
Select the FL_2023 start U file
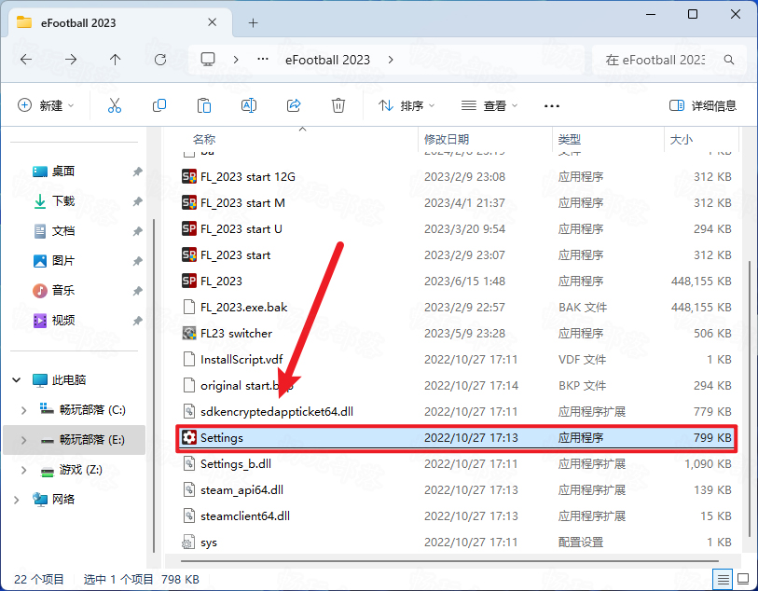pyautogui.click(x=241, y=229)
